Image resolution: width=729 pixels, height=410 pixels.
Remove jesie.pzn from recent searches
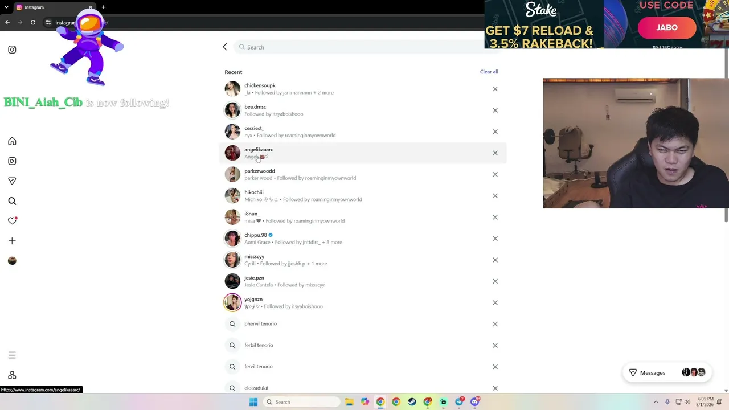pyautogui.click(x=495, y=281)
